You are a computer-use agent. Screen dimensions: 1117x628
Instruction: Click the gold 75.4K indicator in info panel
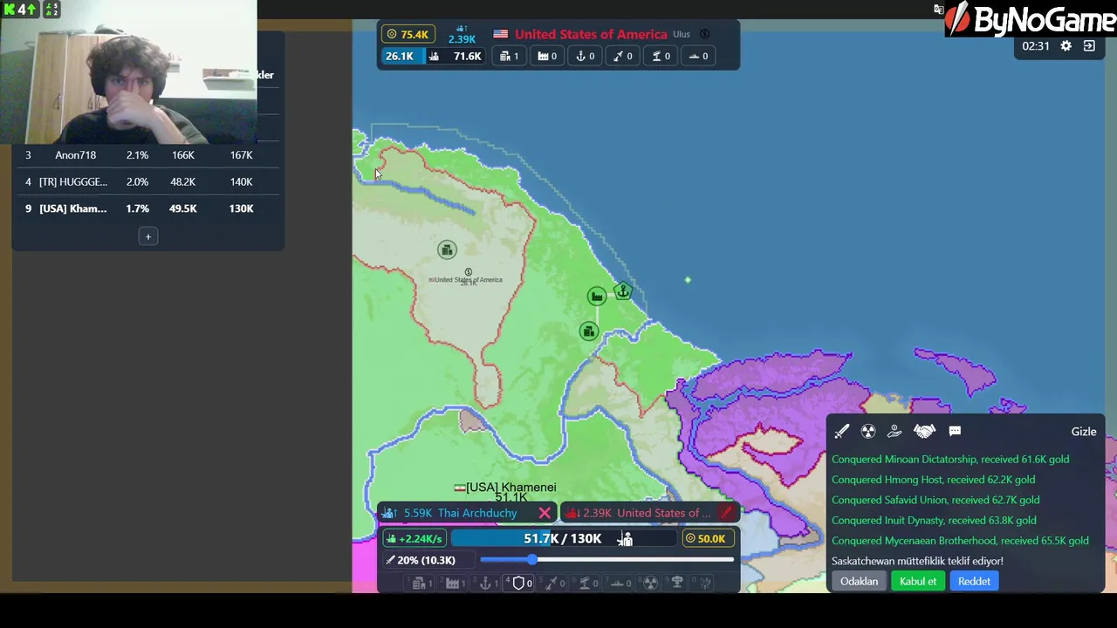point(408,34)
